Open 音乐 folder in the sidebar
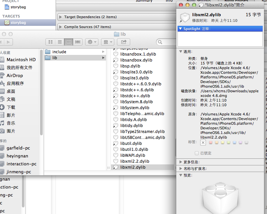267x214 pixels. click(x=11, y=123)
